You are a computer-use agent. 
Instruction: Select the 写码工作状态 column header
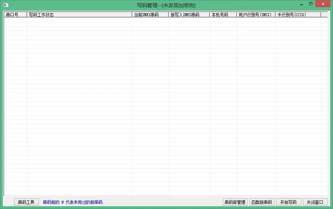(79, 15)
